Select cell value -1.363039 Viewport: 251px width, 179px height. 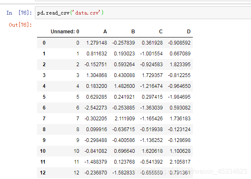point(151,108)
